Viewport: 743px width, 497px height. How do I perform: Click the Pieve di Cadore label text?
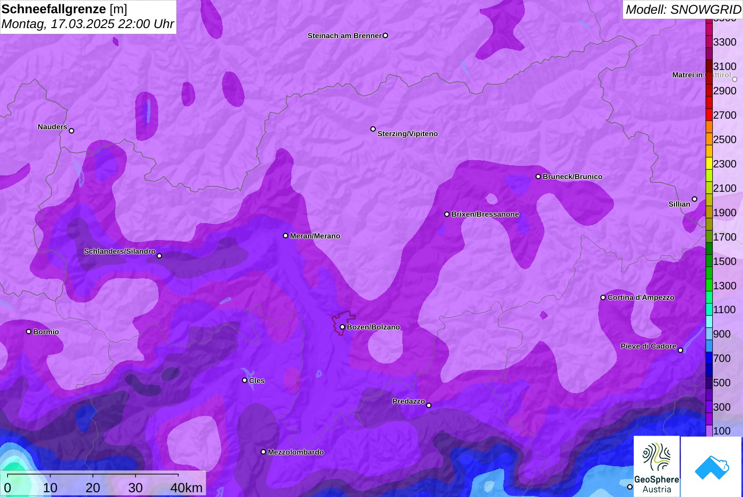point(649,346)
